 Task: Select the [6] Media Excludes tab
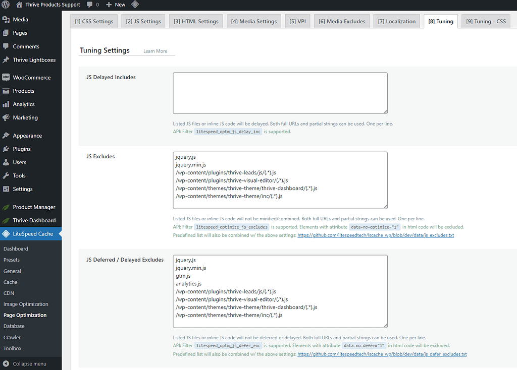(x=342, y=21)
